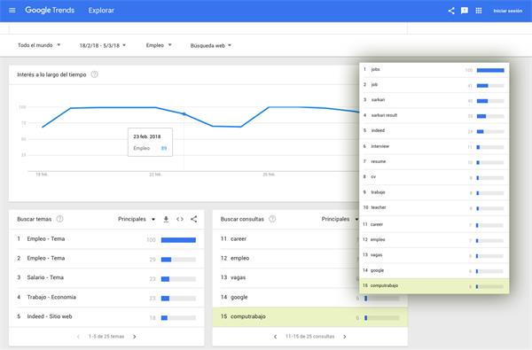The height and width of the screenshot is (350, 532).
Task: Click the Salario - Tema value bar
Action: pos(178,279)
